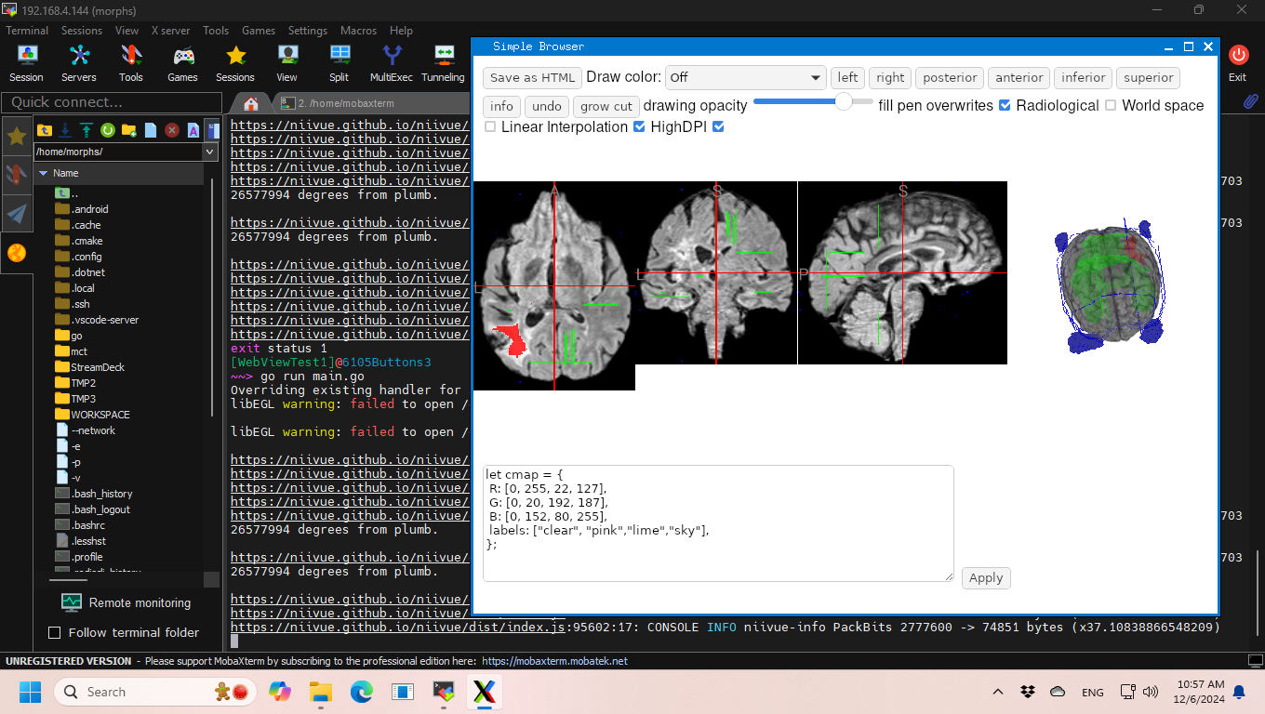Toggle checkbox just before 'HighDPI' label
The height and width of the screenshot is (714, 1265).
639,126
